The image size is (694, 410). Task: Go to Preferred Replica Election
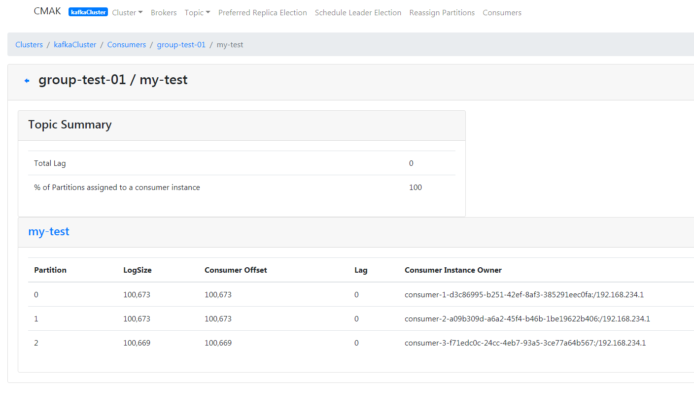point(262,13)
